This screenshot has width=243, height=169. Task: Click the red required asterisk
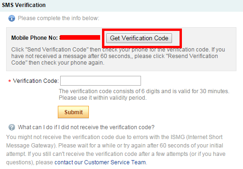(9, 81)
